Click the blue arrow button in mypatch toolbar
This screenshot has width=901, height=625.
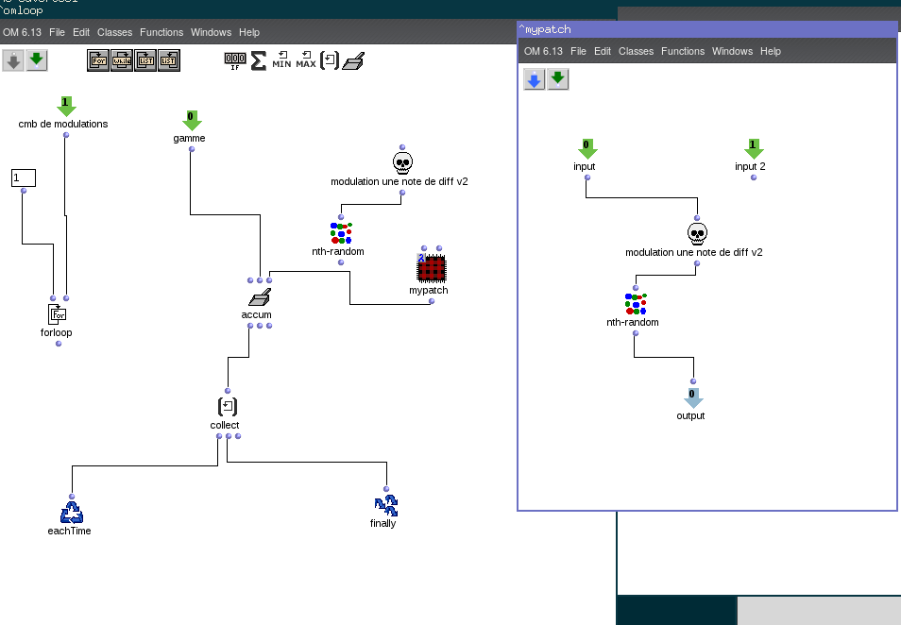535,80
